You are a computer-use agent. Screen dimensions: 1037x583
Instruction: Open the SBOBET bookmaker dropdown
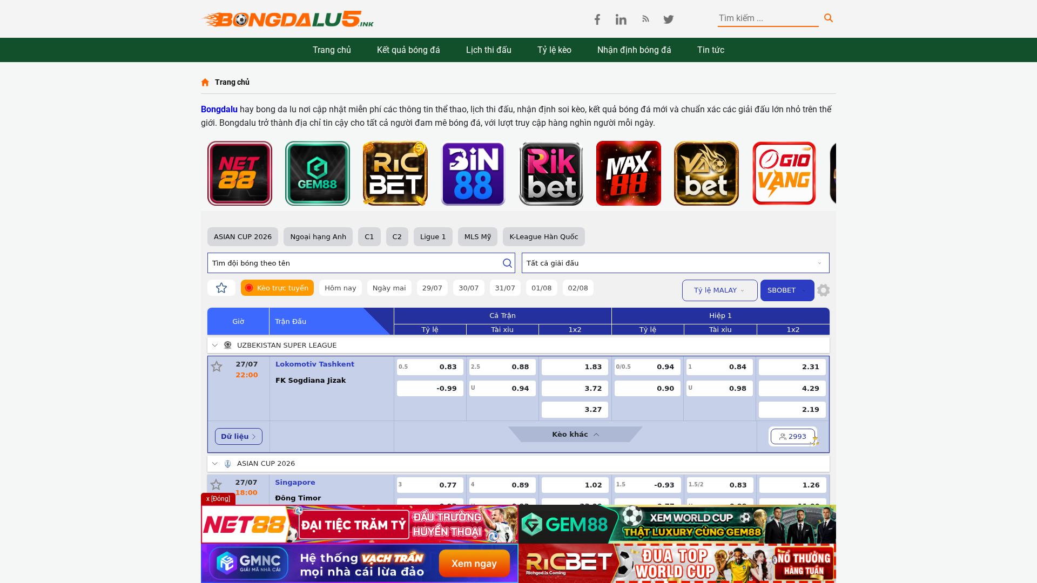coord(787,290)
